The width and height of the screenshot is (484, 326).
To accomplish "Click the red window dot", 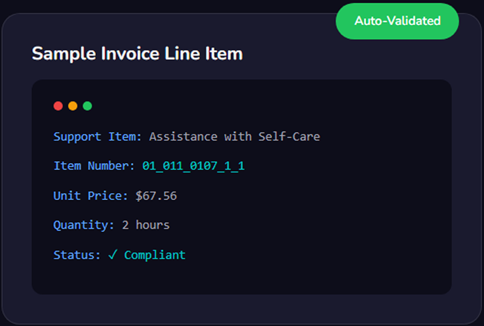I will [58, 106].
